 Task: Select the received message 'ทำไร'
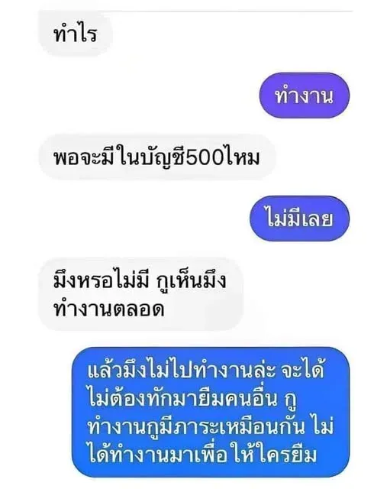coord(76,34)
